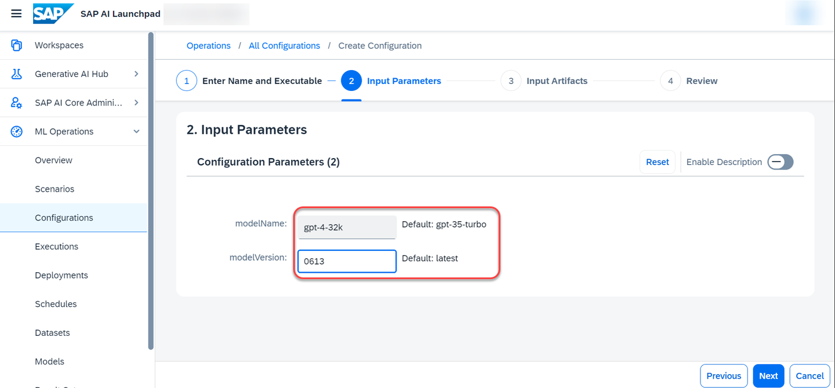Expand SAP AI Core Administration section
835x388 pixels.
(x=136, y=103)
